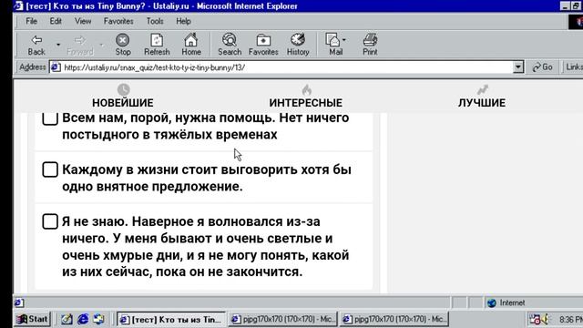Screen dimensions: 583x328
Task: Click the system tray icon left of the volume icon
Action: point(535,319)
